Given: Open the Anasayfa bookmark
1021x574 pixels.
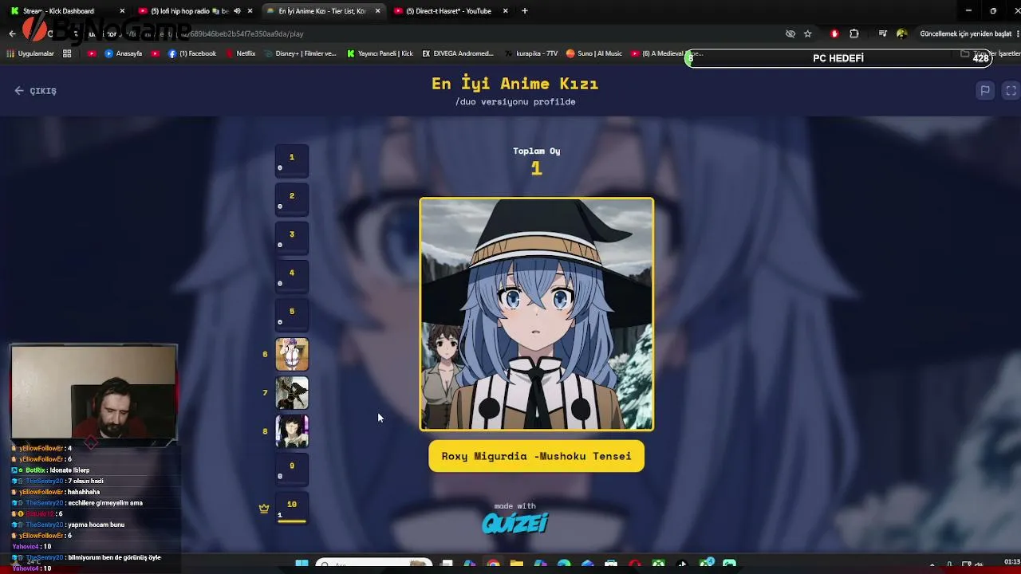Looking at the screenshot, I should [x=124, y=53].
